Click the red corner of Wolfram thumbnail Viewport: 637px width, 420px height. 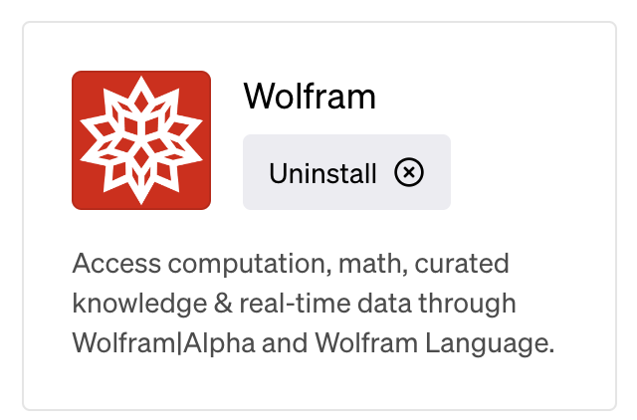click(82, 80)
